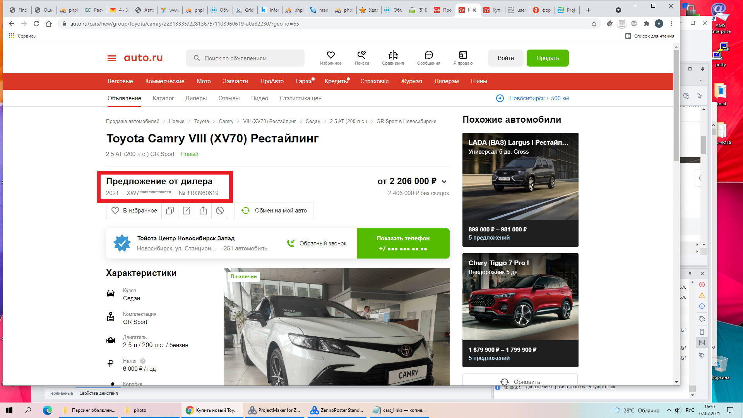Toggle В избранное for this Camry
This screenshot has height=418, width=743.
tap(134, 211)
